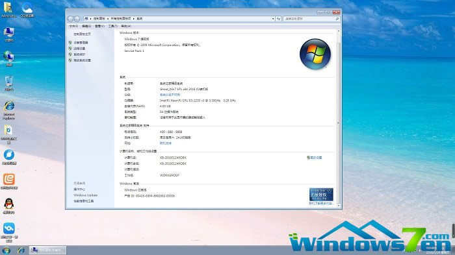The height and width of the screenshot is (255, 455).
Task: Open the Action Center link in the sidebar
Action: (x=79, y=189)
